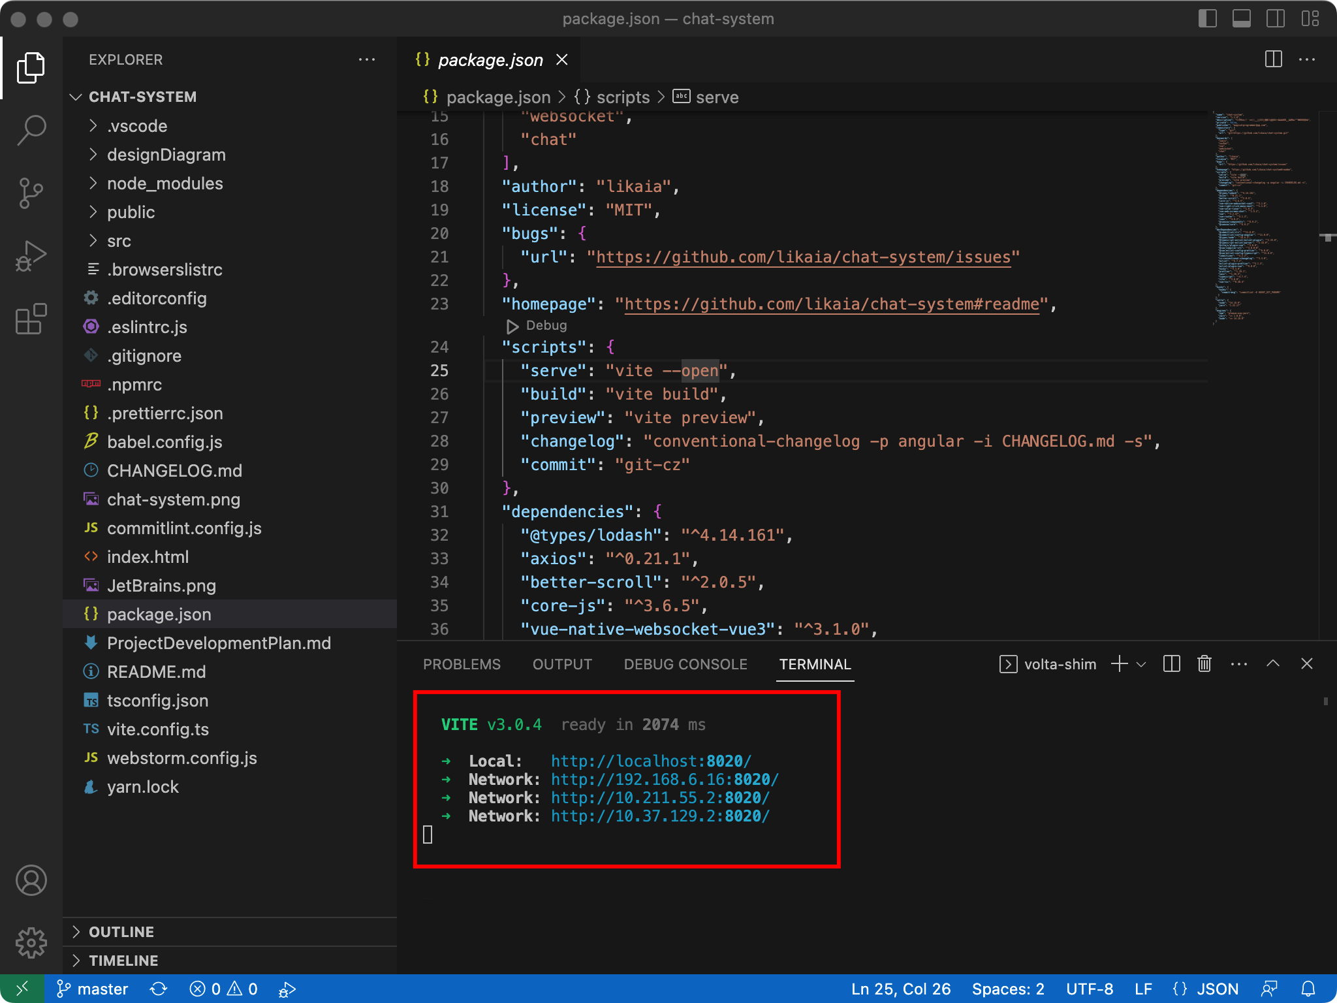Split the terminal panel
Image resolution: width=1337 pixels, height=1003 pixels.
click(x=1172, y=664)
